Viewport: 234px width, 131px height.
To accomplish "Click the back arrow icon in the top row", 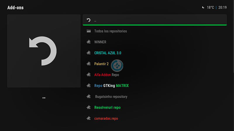I will [x=88, y=20].
